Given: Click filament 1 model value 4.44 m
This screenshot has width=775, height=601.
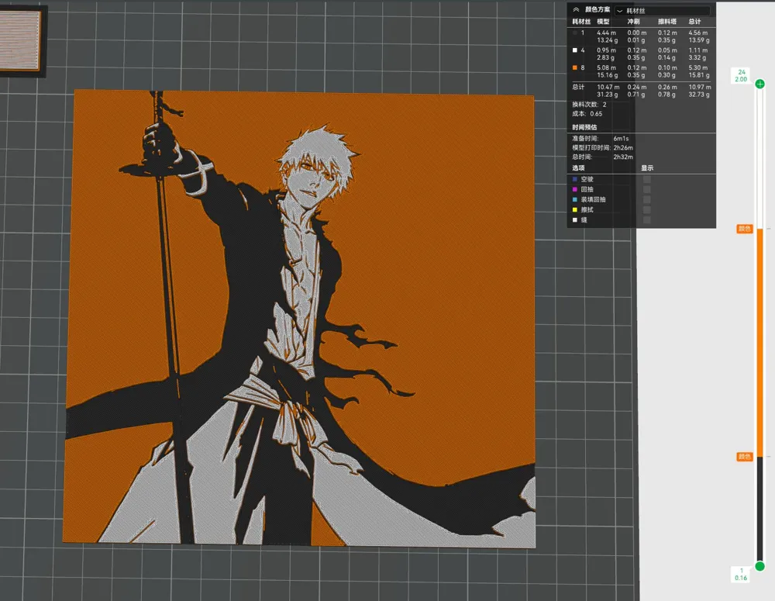Looking at the screenshot, I should [607, 33].
